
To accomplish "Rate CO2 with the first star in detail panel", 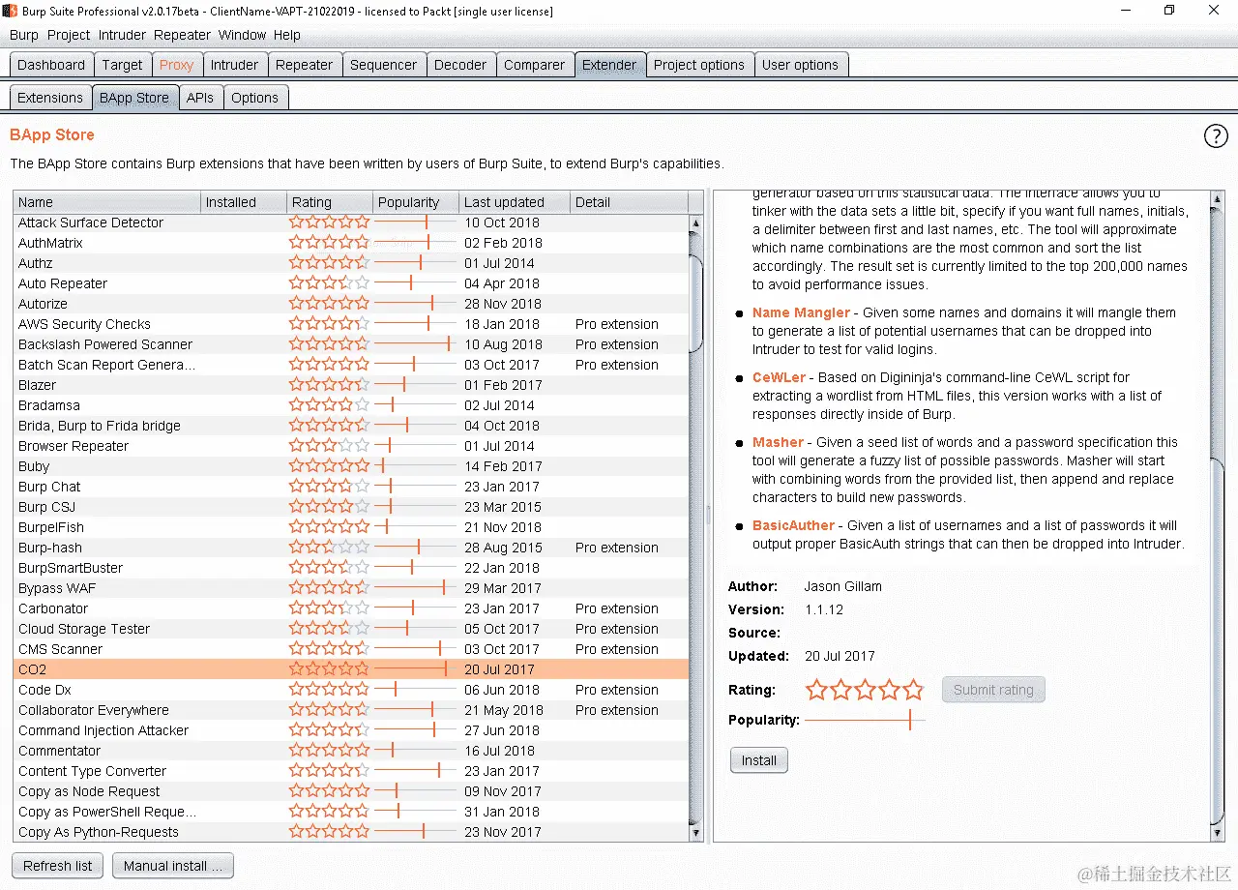I will [817, 690].
